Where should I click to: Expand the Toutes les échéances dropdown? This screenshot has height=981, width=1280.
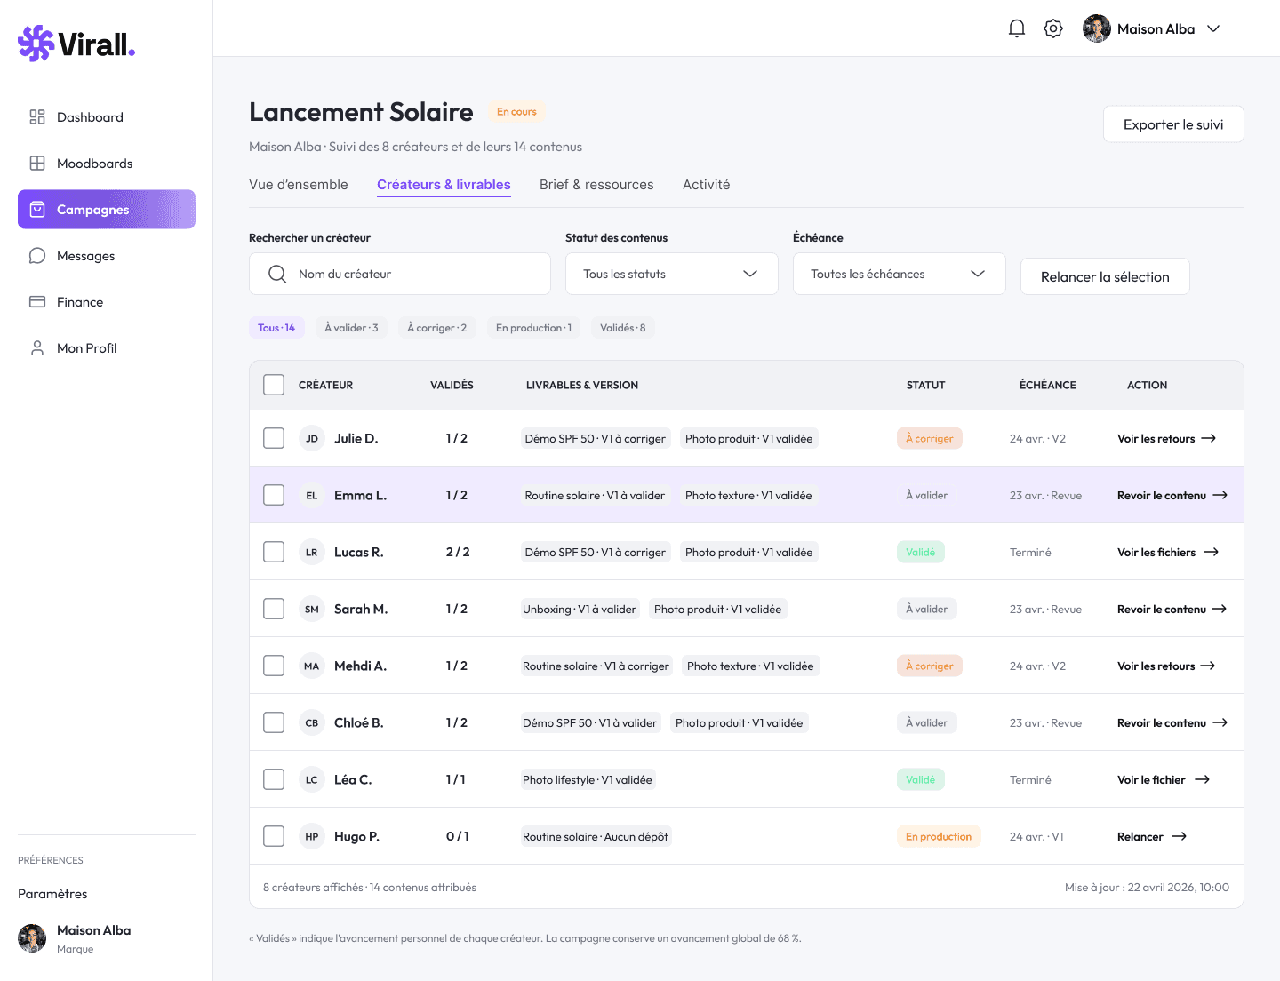point(900,274)
